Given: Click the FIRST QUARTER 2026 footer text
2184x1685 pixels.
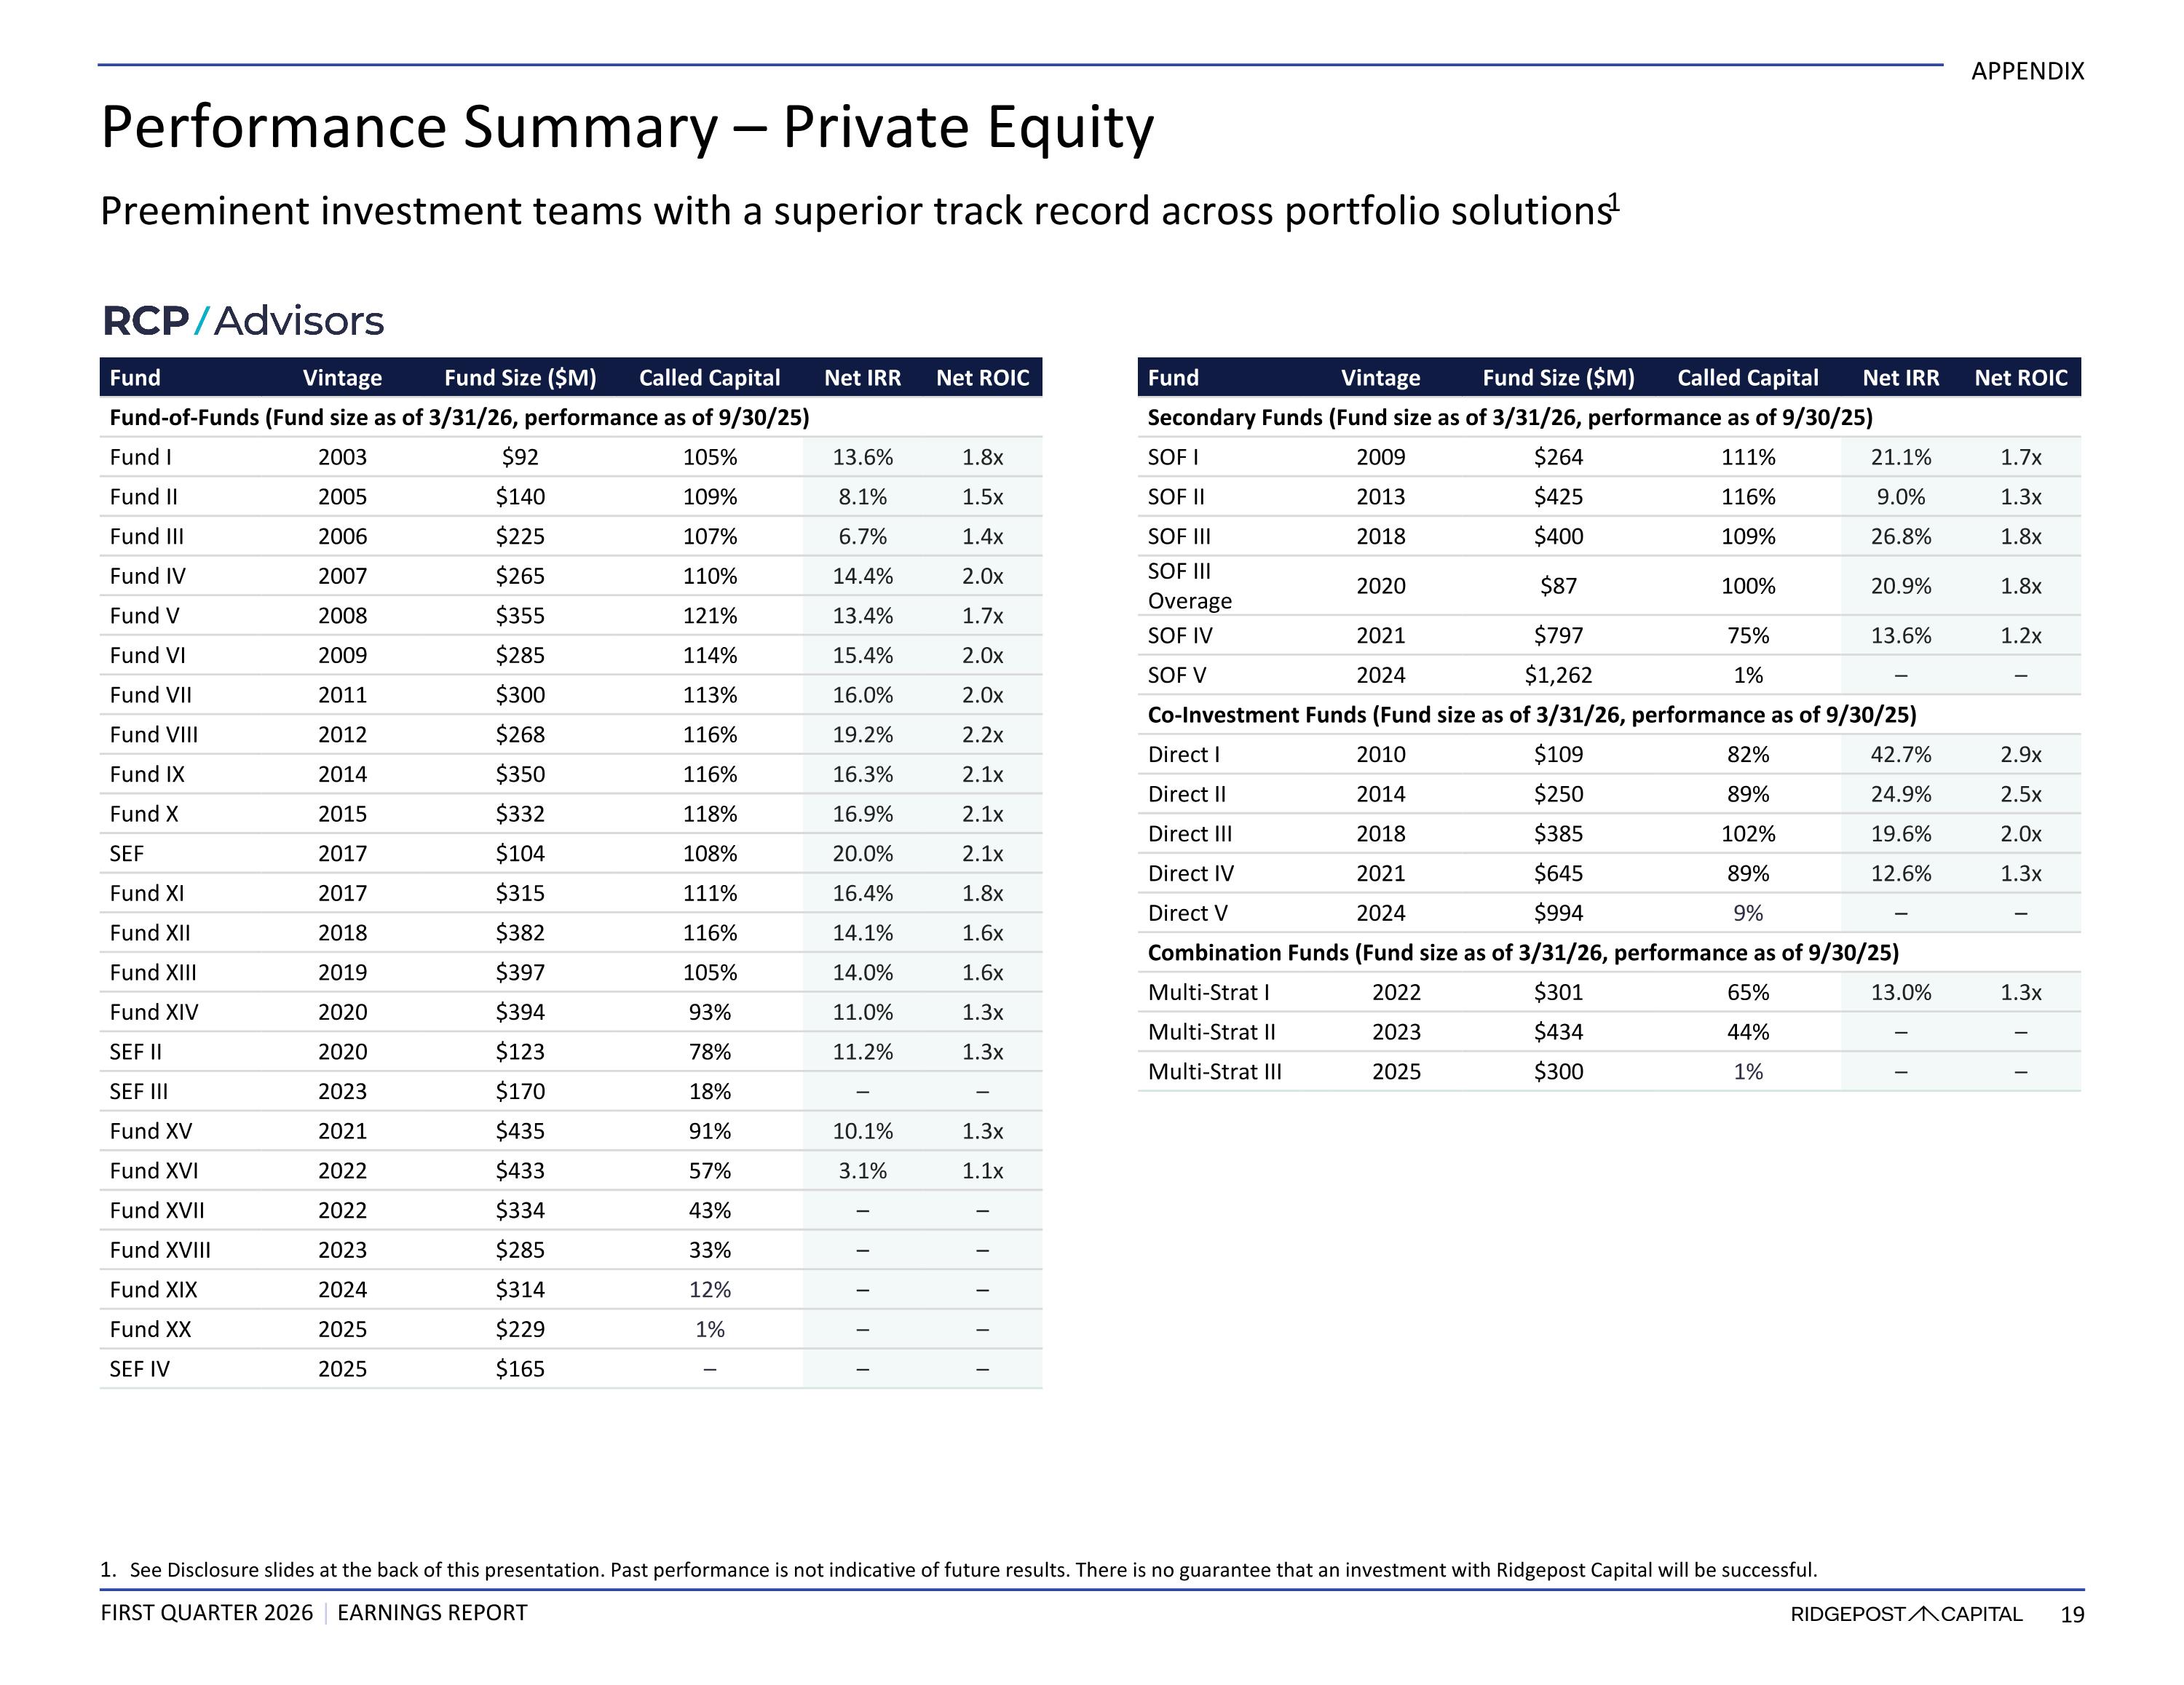Looking at the screenshot, I should [207, 1613].
